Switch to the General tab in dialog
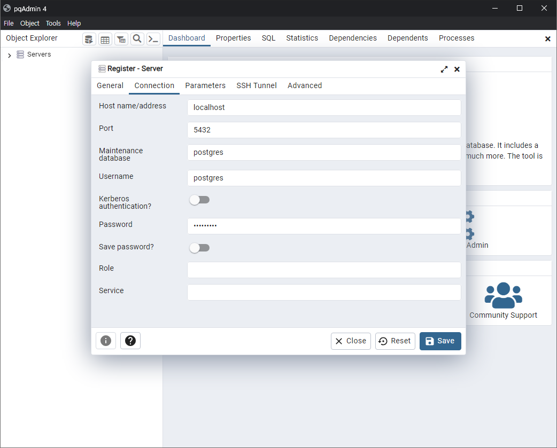The height and width of the screenshot is (448, 557). pos(110,85)
